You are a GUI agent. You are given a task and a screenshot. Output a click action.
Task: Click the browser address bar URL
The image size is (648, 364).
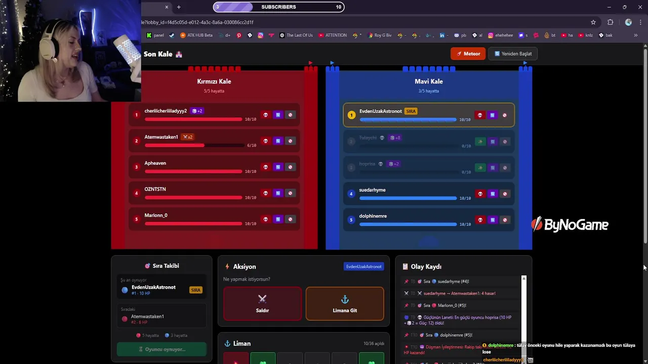tap(197, 22)
